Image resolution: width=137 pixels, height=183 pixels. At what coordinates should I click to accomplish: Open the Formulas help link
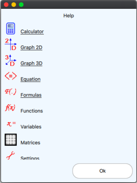(31, 95)
